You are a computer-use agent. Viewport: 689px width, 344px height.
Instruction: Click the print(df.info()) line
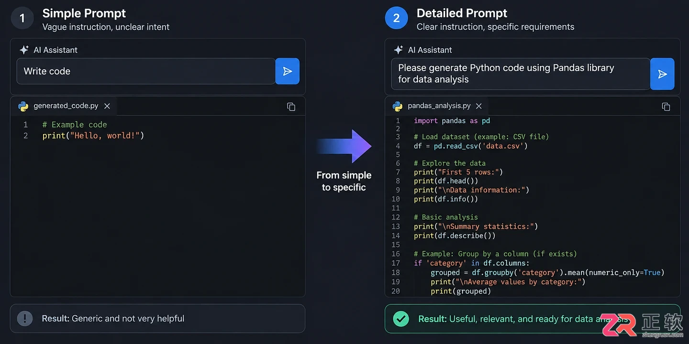click(446, 199)
